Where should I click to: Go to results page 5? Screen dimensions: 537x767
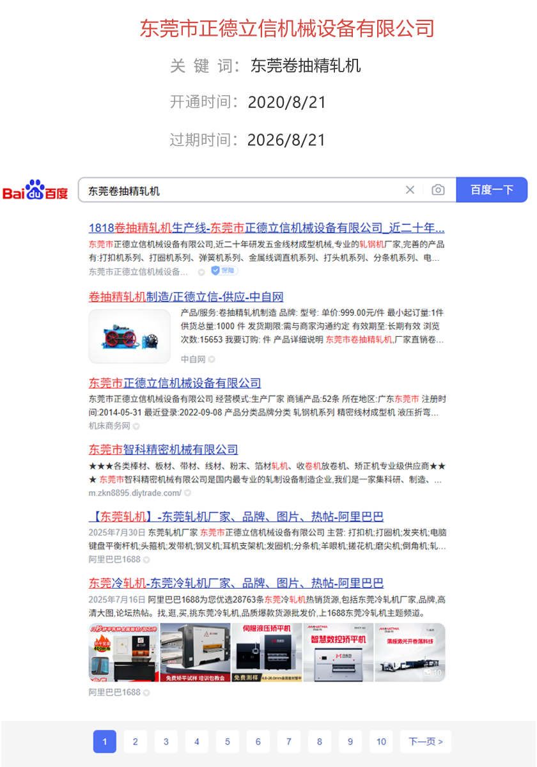228,741
